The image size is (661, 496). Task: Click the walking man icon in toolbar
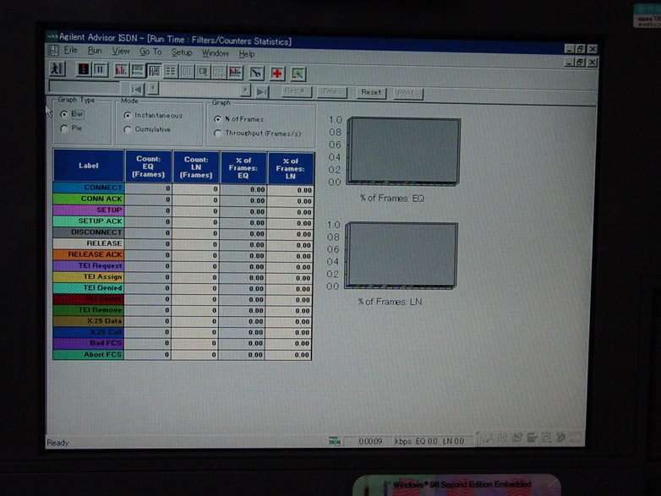point(57,68)
